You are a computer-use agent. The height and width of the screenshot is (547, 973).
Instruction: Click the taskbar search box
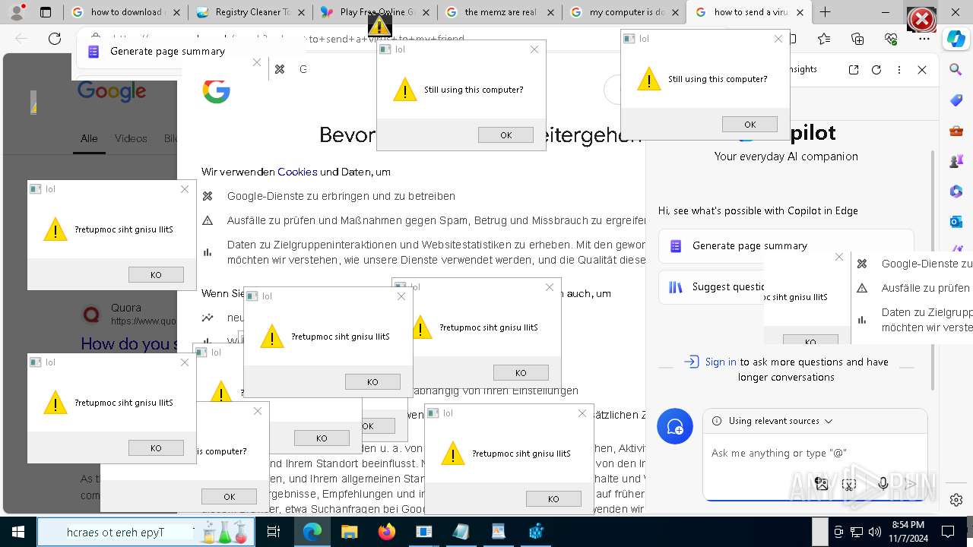(146, 532)
